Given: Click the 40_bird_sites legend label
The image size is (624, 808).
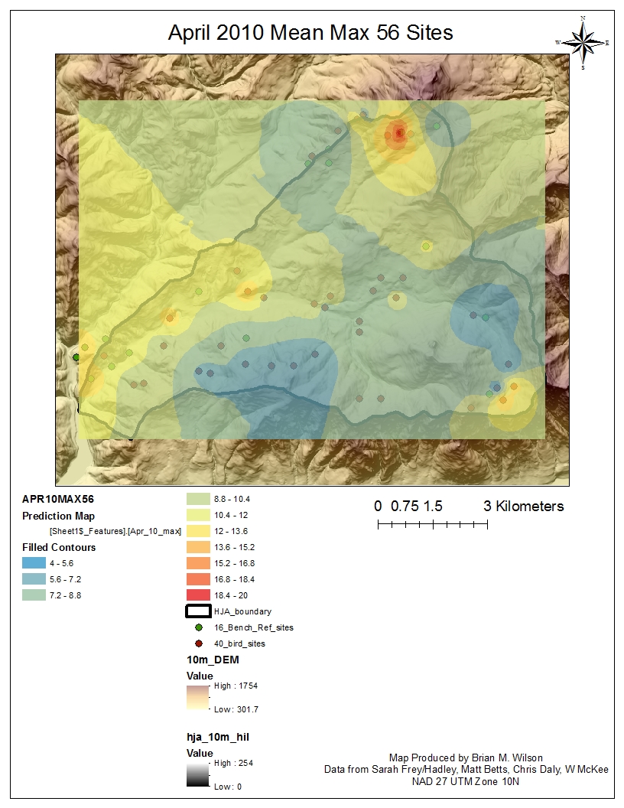Looking at the screenshot, I should pos(239,643).
